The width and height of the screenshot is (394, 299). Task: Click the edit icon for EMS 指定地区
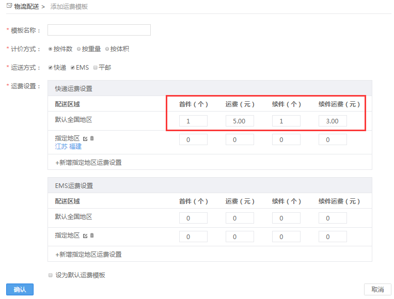tap(85, 235)
